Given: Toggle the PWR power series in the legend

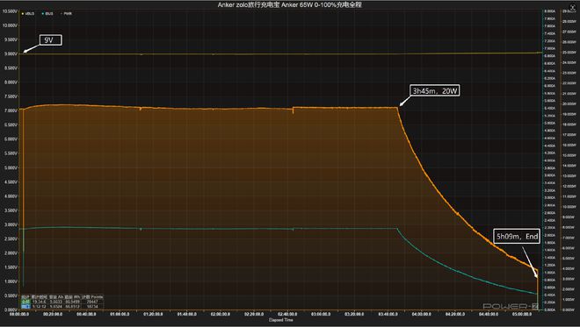Looking at the screenshot, I should coord(67,14).
